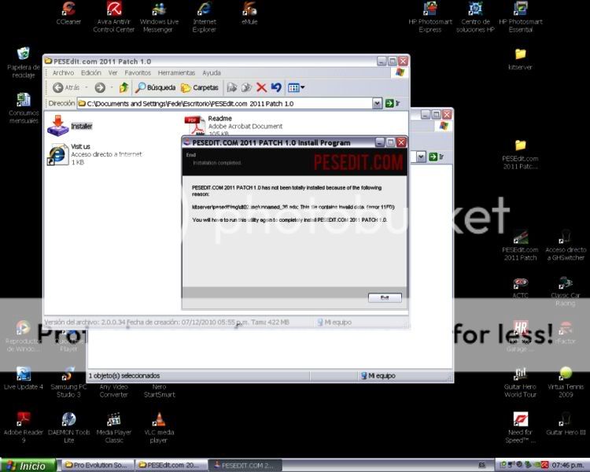Click the Ir go button in front window
590x472 pixels.
point(393,104)
